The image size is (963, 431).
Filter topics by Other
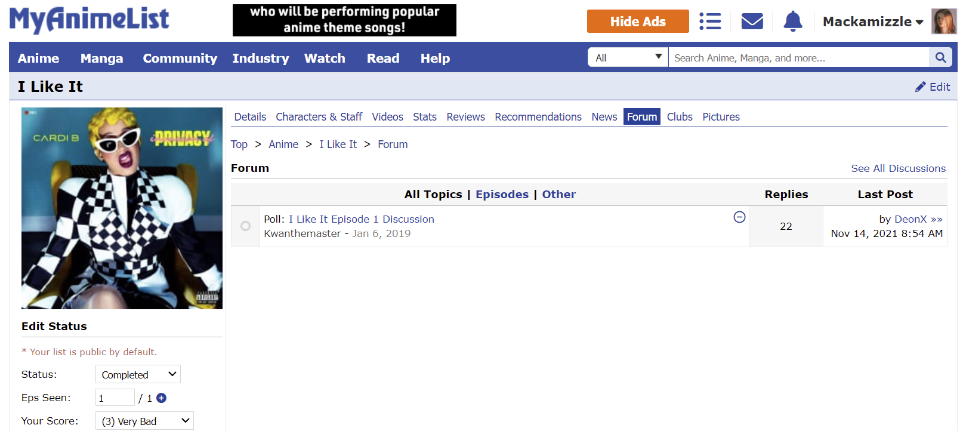(558, 194)
